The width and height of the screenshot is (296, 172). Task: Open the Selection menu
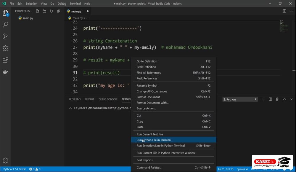tap(32, 4)
